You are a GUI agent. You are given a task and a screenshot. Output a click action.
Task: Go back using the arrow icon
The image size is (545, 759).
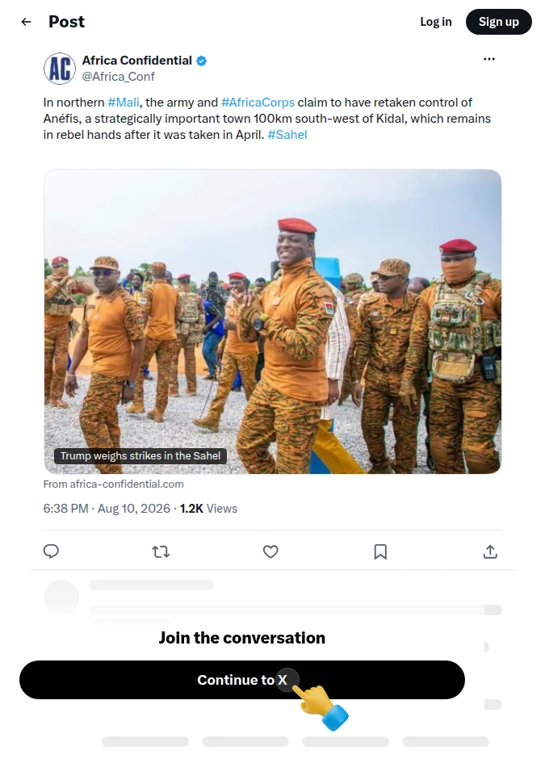coord(26,22)
